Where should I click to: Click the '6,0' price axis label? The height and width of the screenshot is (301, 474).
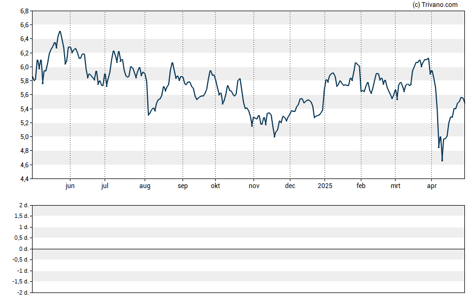coord(25,67)
